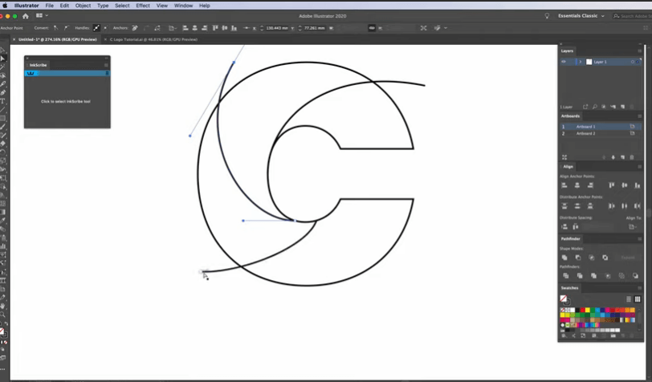The height and width of the screenshot is (382, 652).
Task: Click the Home icon in title bar
Action: (x=26, y=16)
